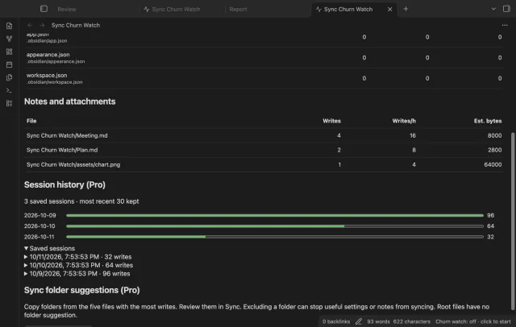Navigate forward with the right arrow
This screenshot has width=516, height=327.
pyautogui.click(x=42, y=25)
